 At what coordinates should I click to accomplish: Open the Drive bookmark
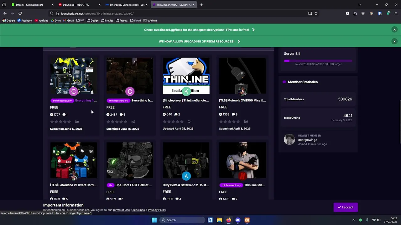pos(55,21)
